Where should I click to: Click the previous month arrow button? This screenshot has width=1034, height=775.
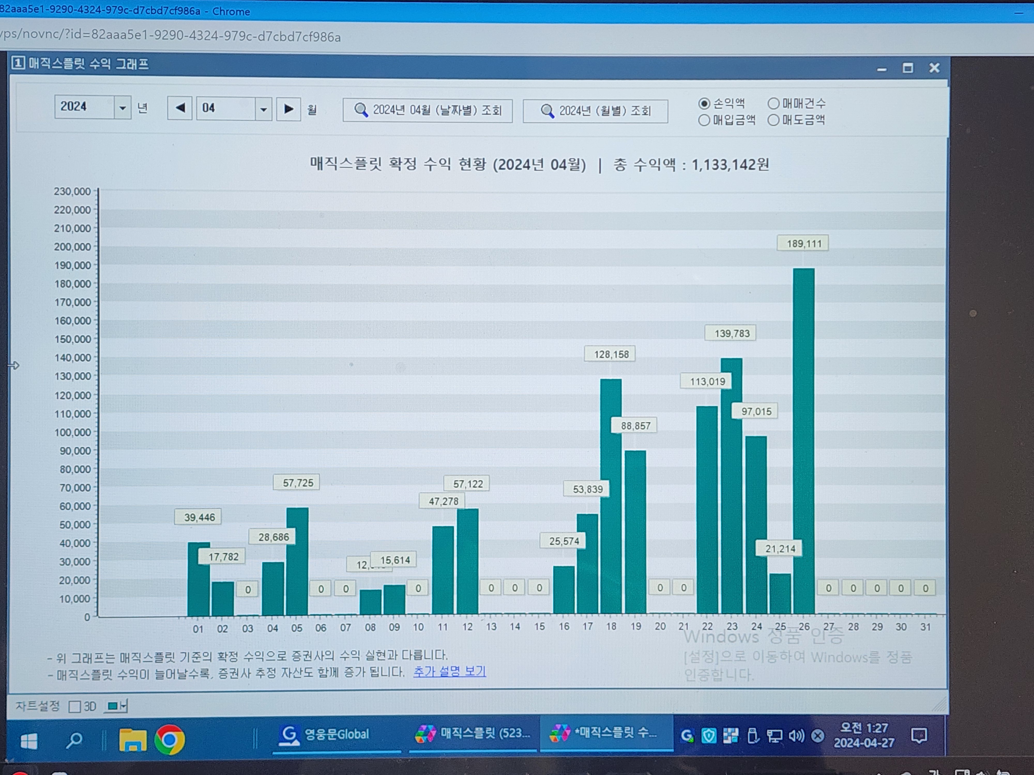point(180,109)
